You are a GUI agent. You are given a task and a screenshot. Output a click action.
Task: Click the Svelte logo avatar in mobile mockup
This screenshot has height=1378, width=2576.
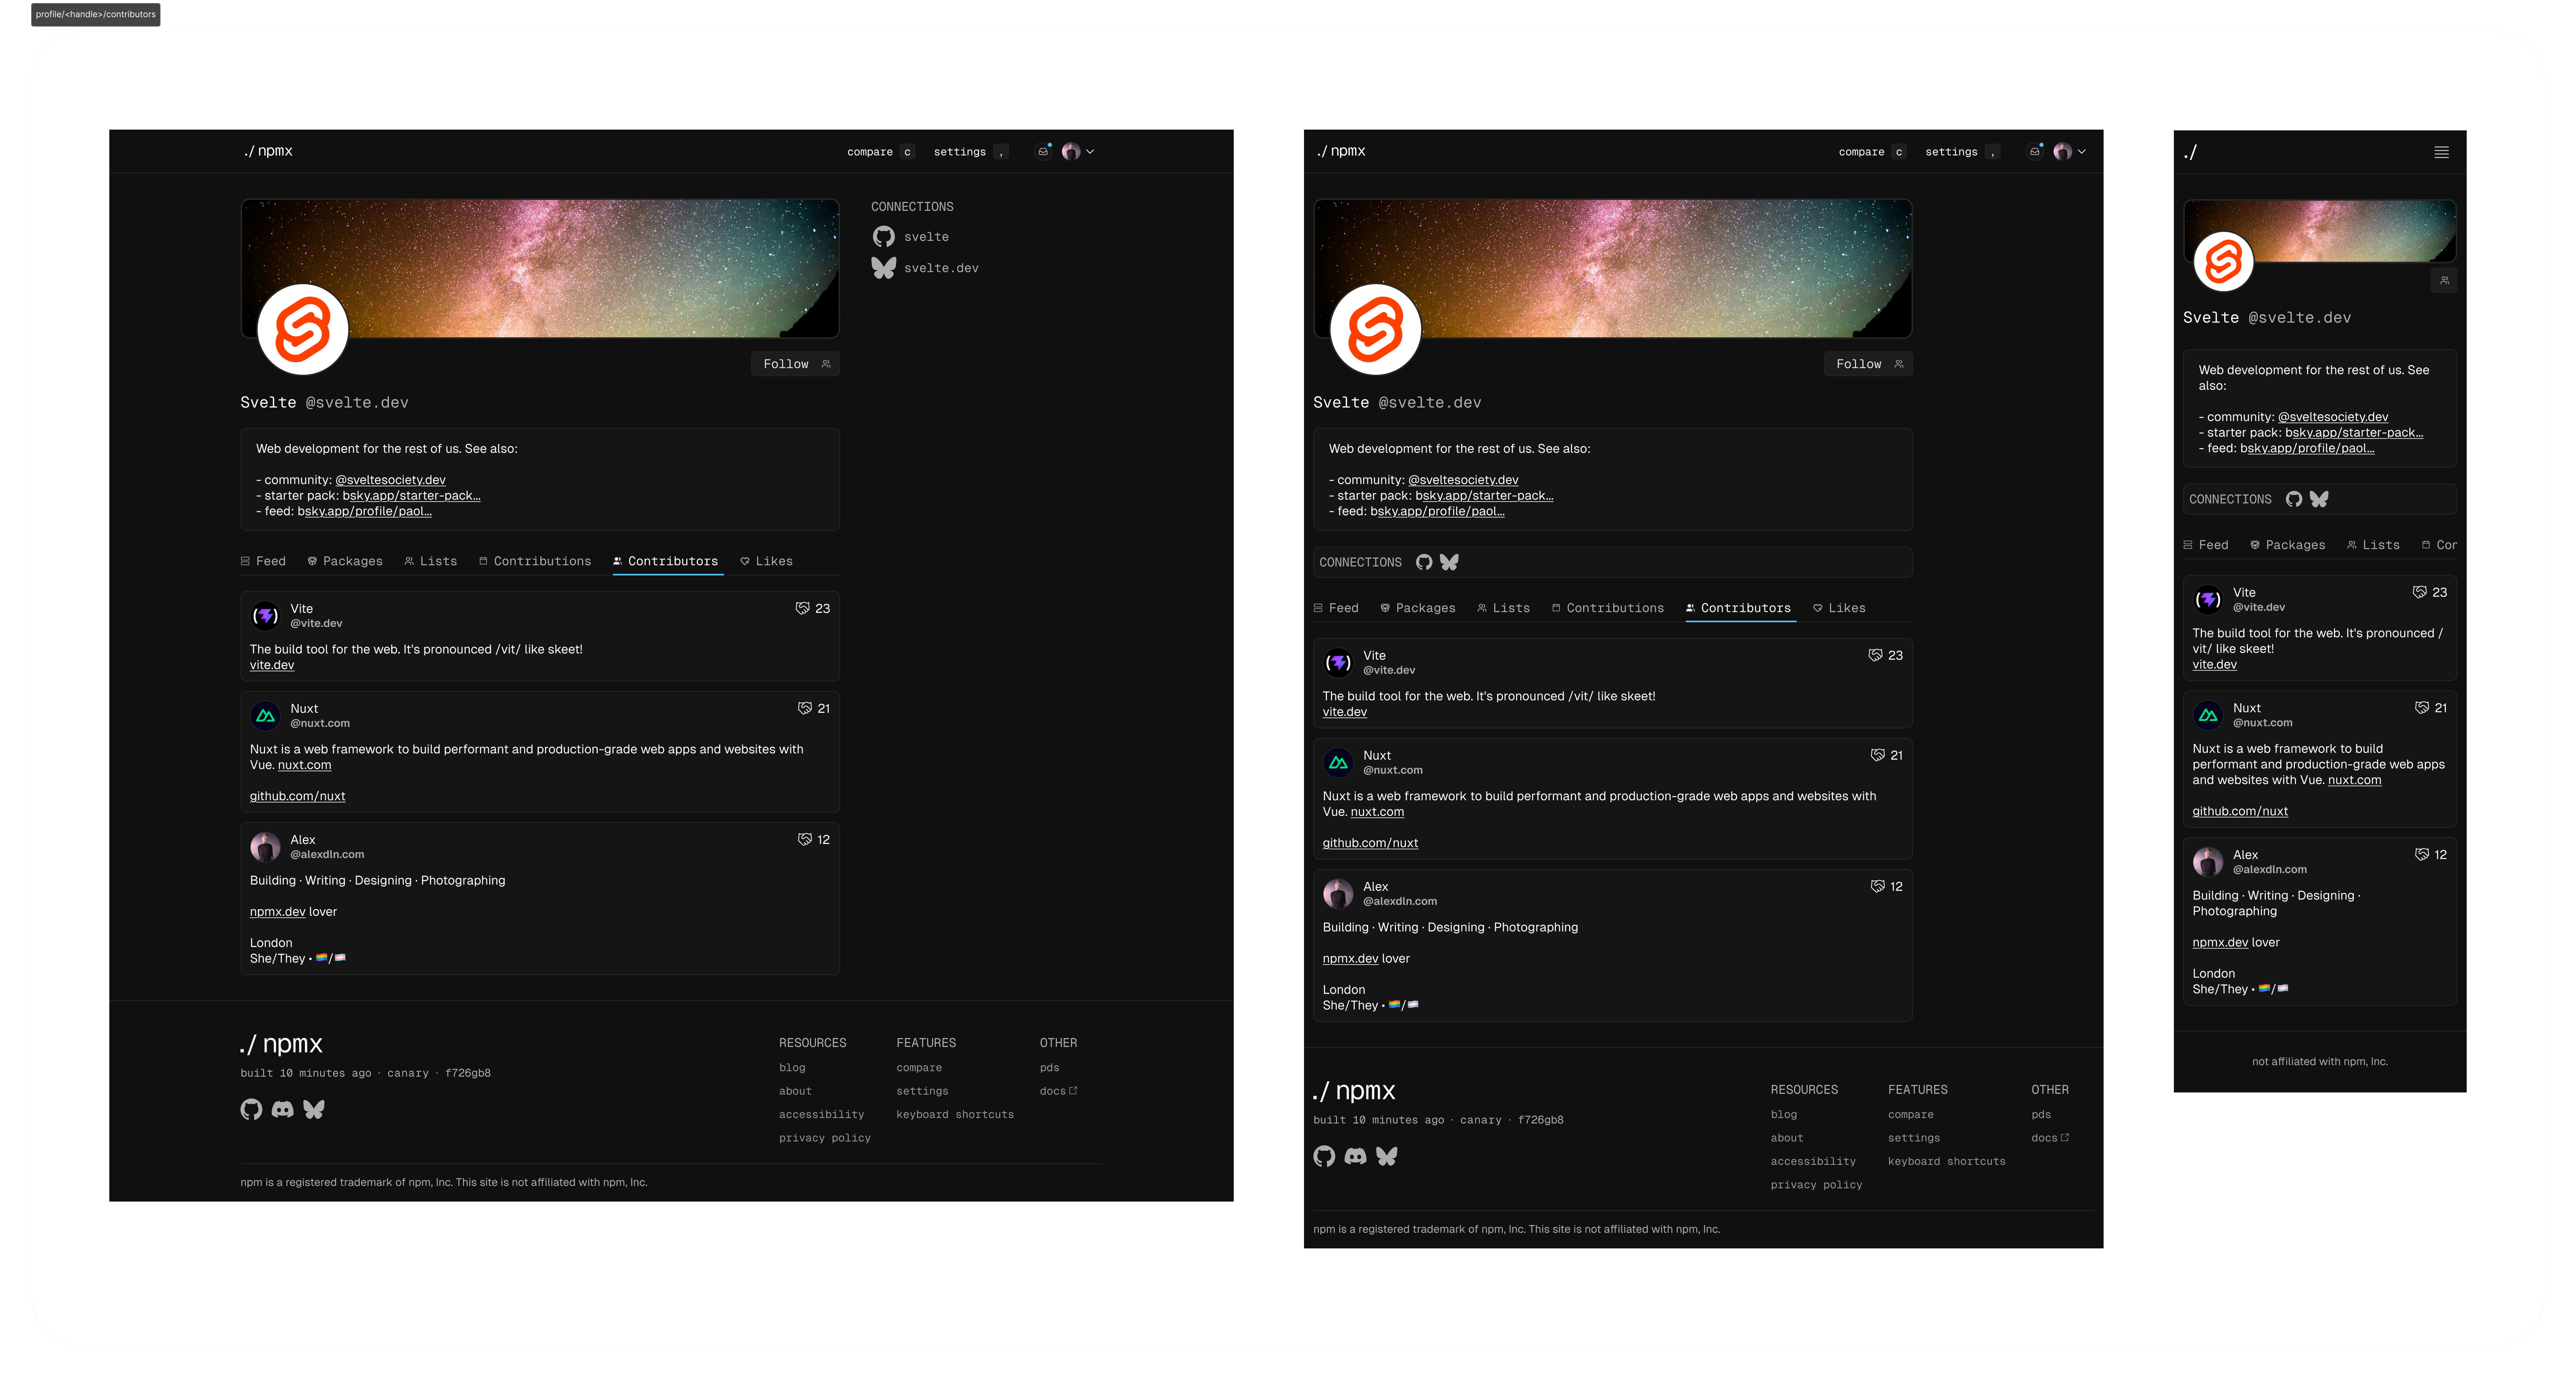pos(2223,262)
